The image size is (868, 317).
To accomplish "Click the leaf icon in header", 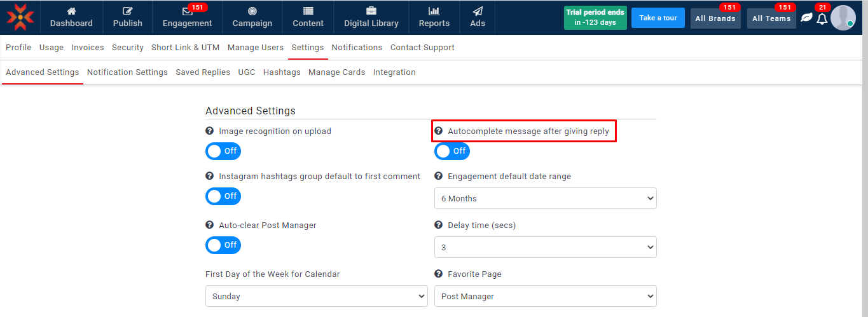I will click(x=806, y=18).
